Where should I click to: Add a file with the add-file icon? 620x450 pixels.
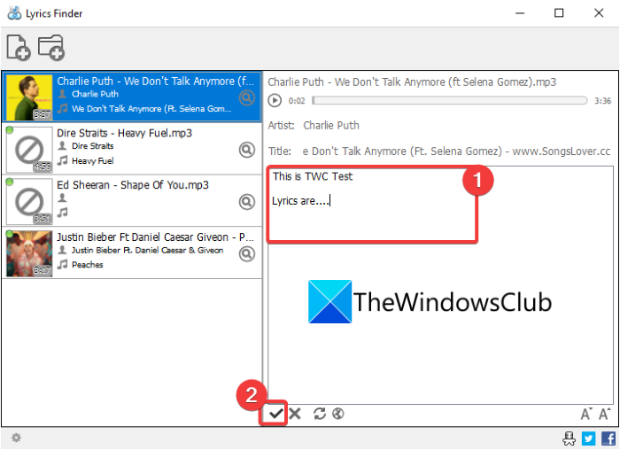coord(19,48)
